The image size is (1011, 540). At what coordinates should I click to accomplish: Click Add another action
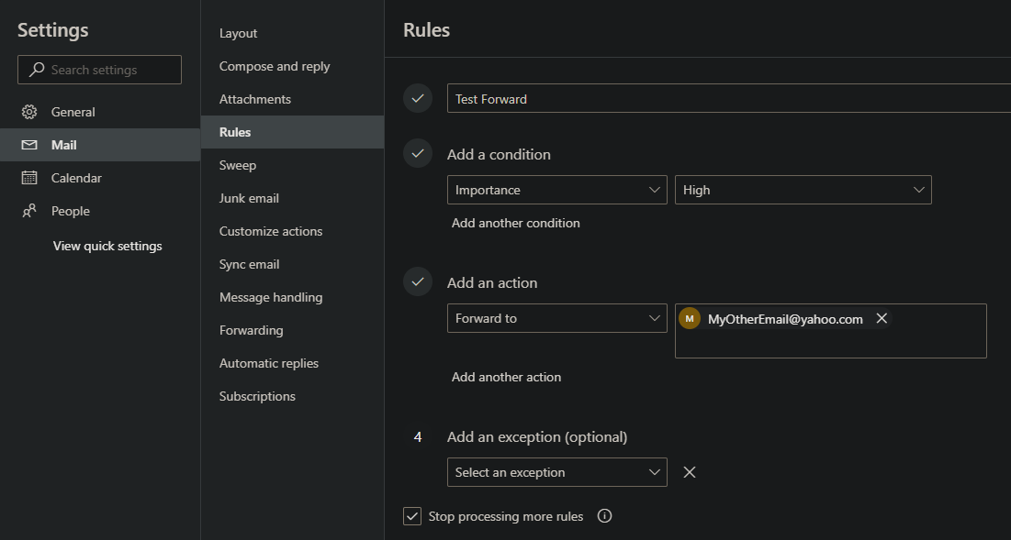coord(506,377)
